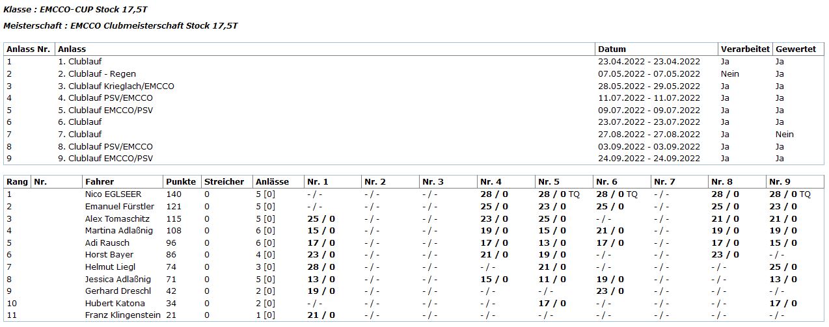Screen dimensions: 829x327
Task: Click date 23.04.2022 - 23.04.2022
Action: click(x=649, y=61)
